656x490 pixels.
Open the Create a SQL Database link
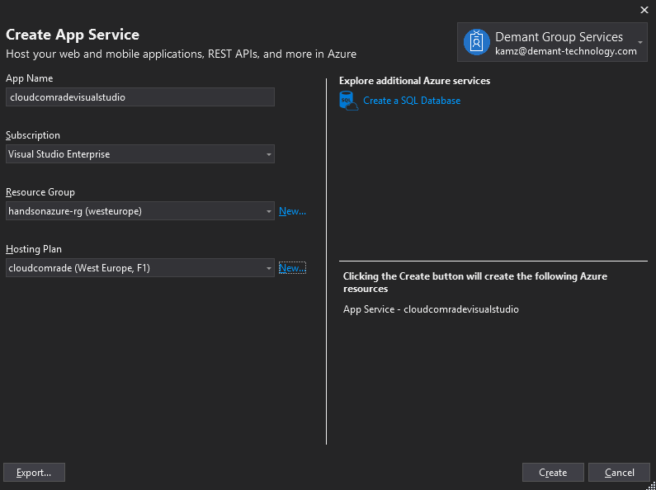[x=412, y=101]
